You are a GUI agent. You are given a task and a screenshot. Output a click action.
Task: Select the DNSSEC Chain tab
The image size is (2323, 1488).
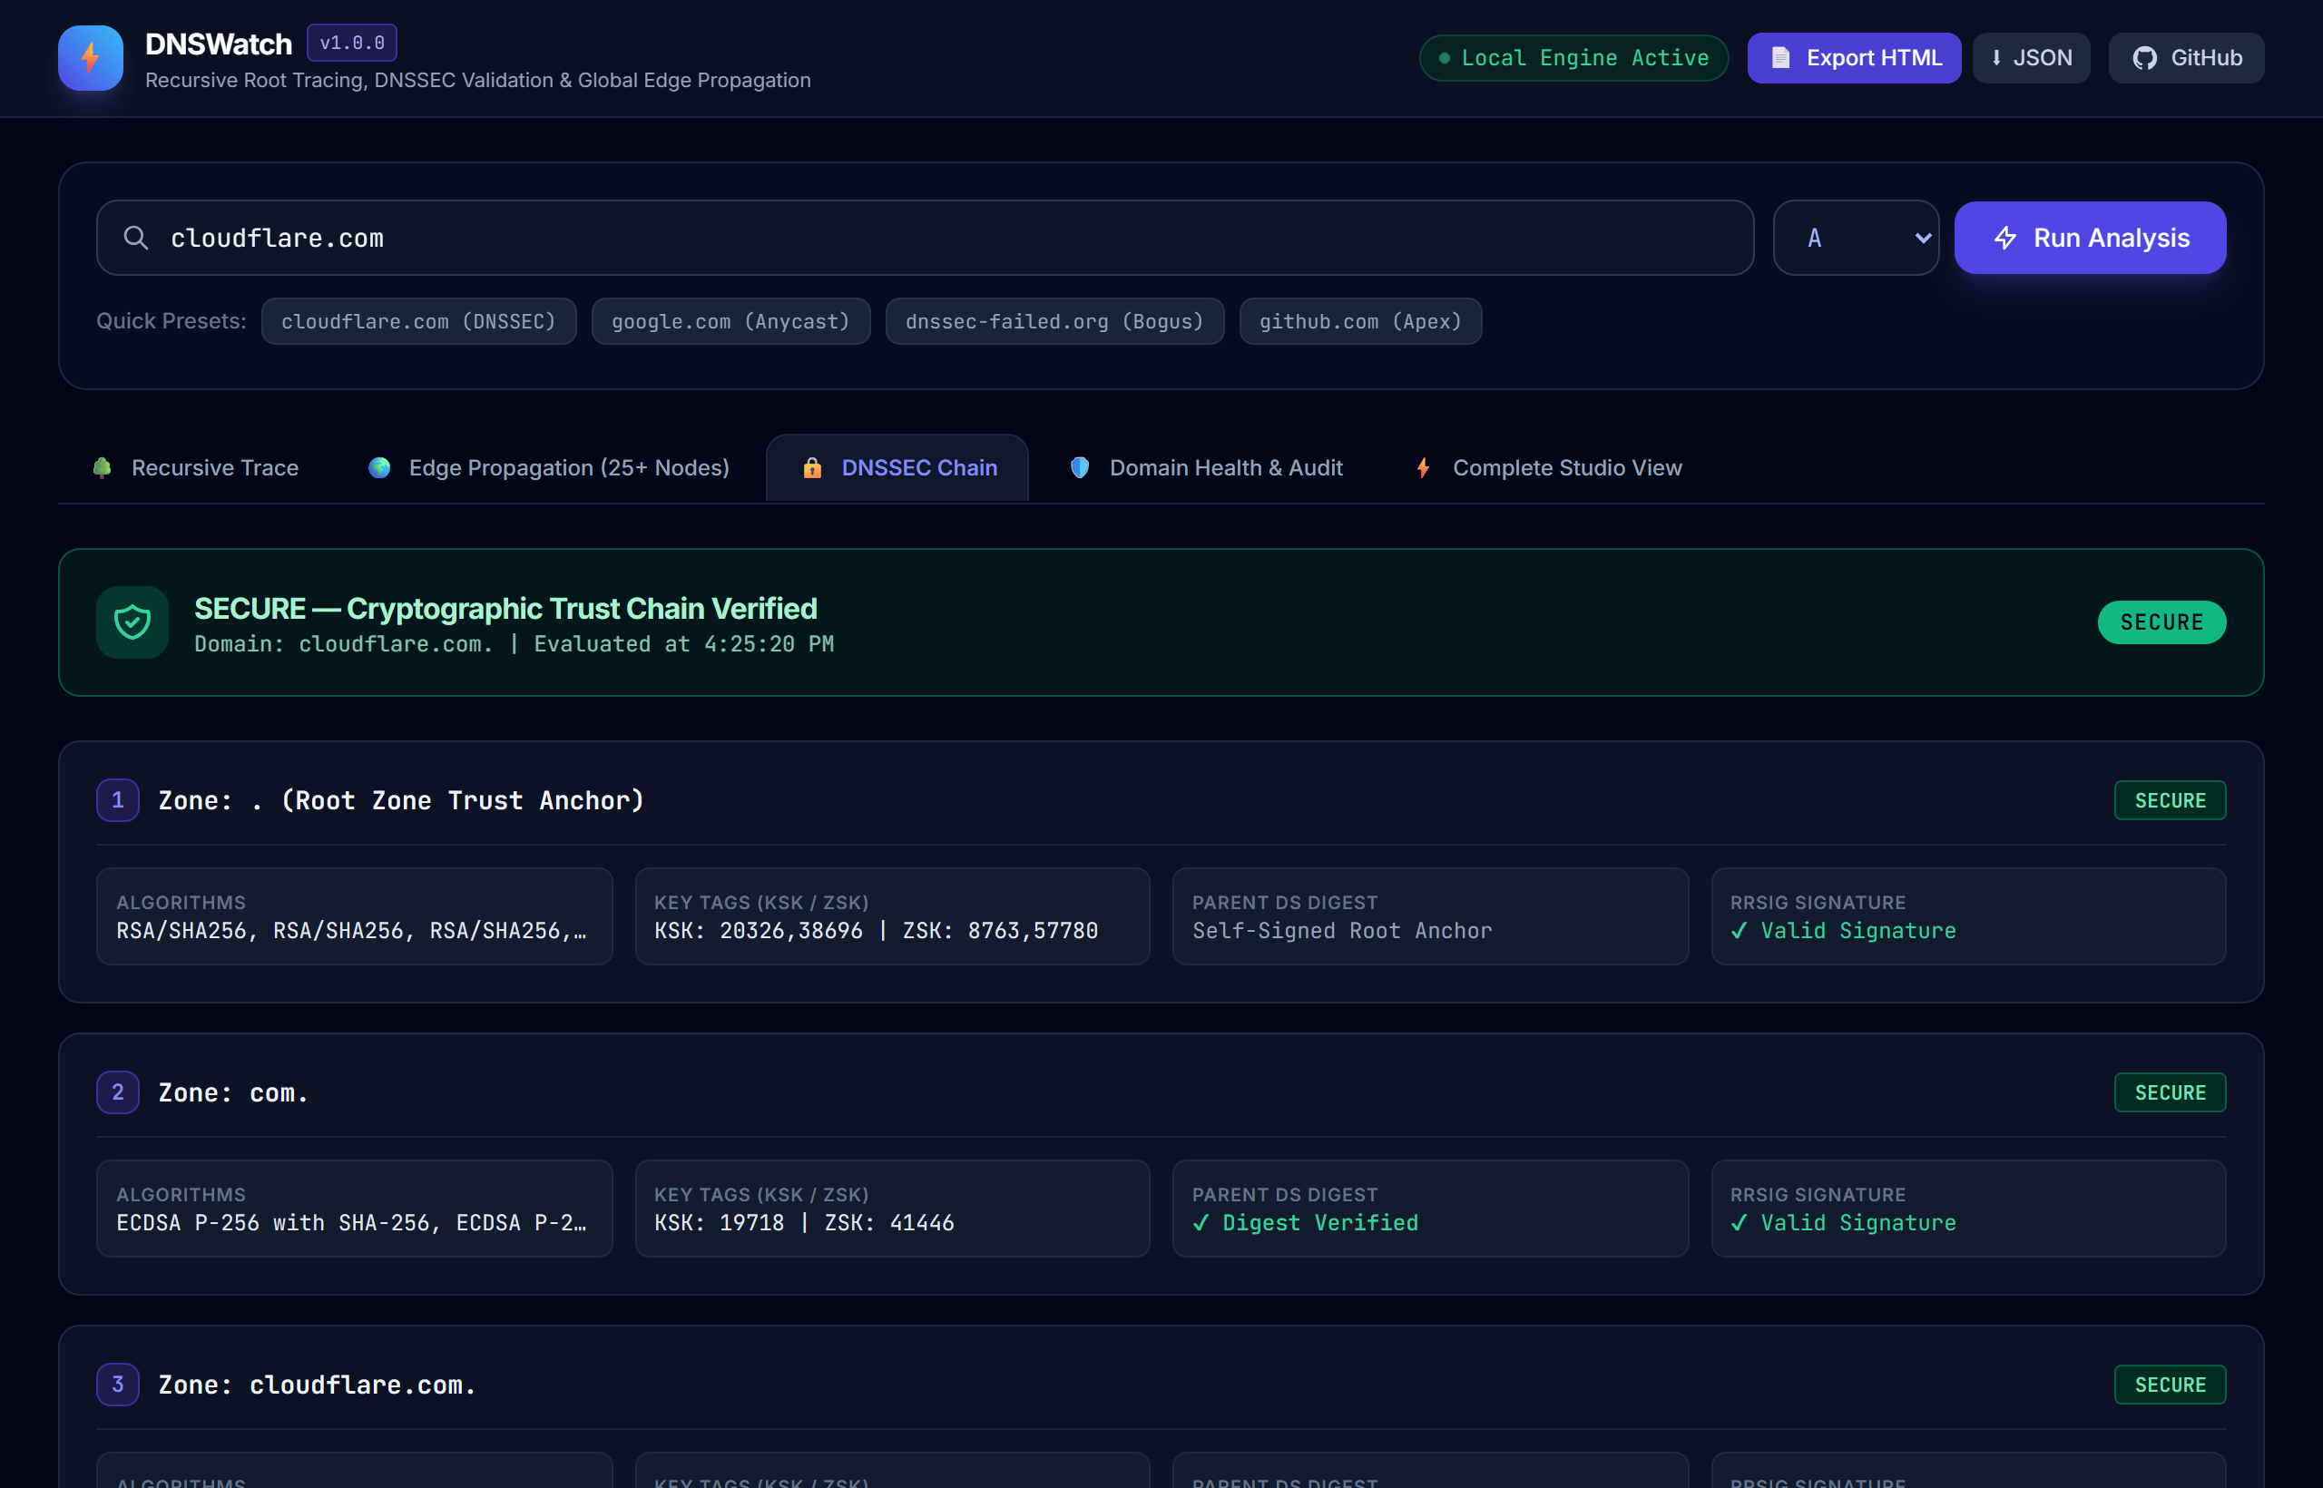tap(897, 467)
